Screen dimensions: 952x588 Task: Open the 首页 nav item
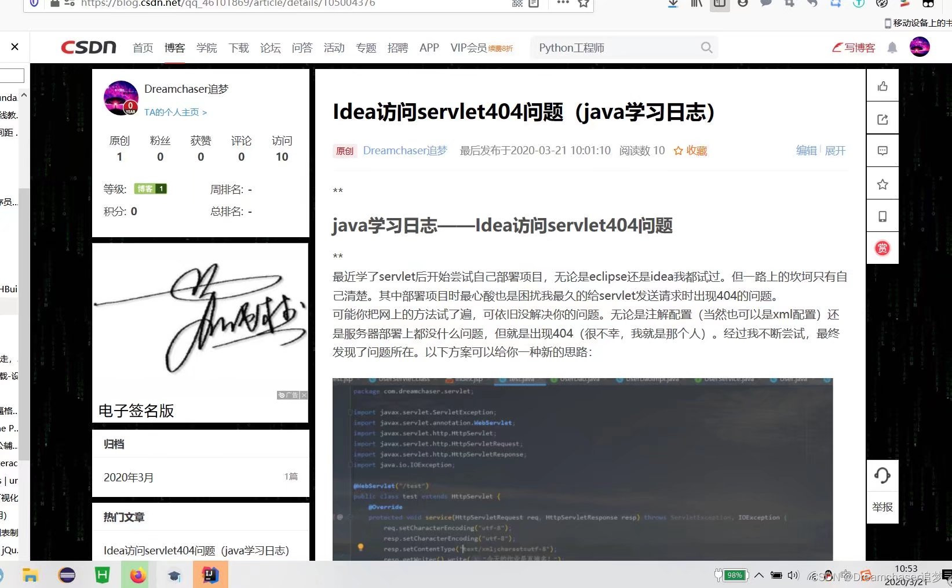[x=143, y=48]
